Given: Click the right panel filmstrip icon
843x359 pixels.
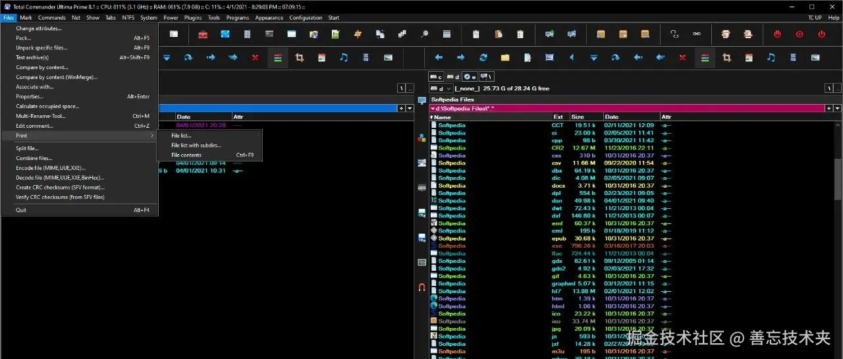Looking at the screenshot, I should tap(793, 58).
